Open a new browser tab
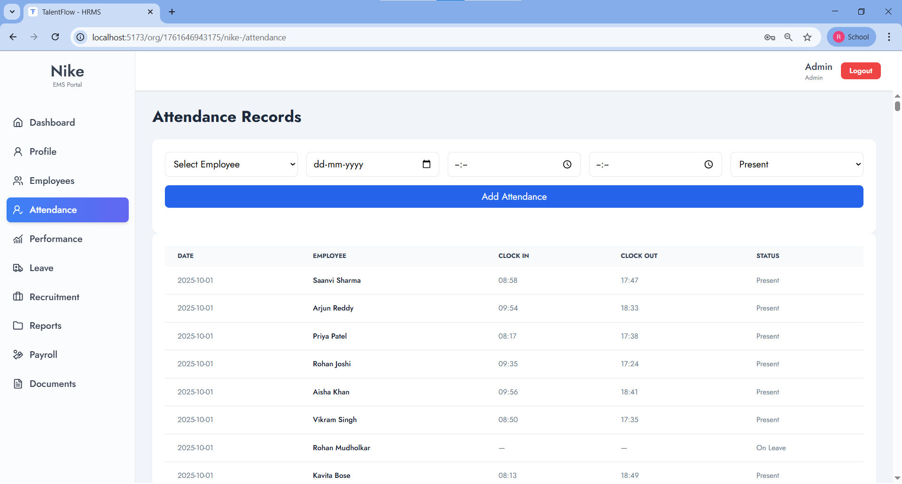The height and width of the screenshot is (484, 902). click(x=172, y=12)
